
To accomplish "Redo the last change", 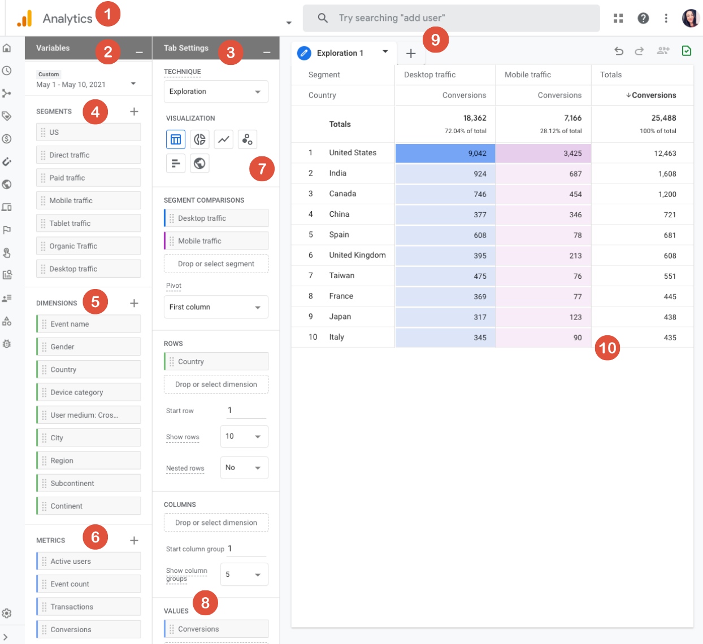I will [x=639, y=51].
